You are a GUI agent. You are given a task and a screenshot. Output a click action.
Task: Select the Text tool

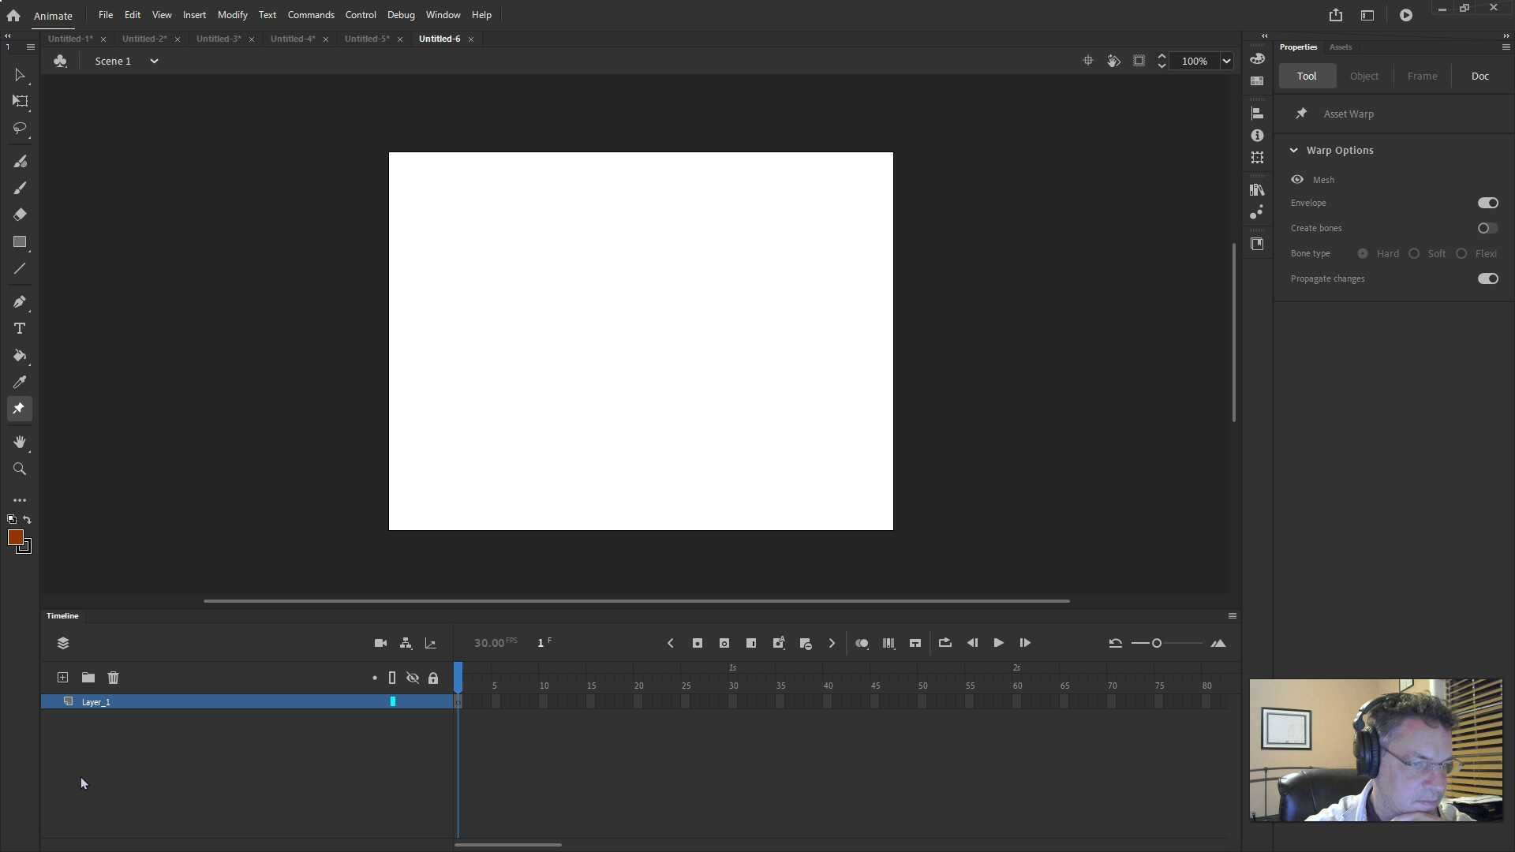click(20, 329)
